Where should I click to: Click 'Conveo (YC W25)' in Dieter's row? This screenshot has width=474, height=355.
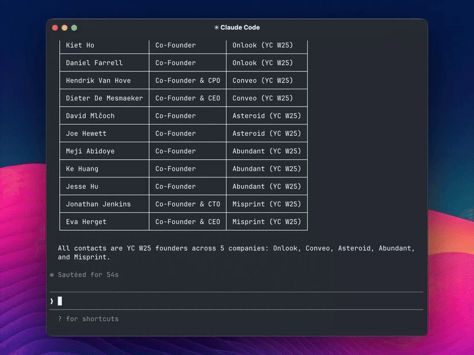(x=262, y=98)
